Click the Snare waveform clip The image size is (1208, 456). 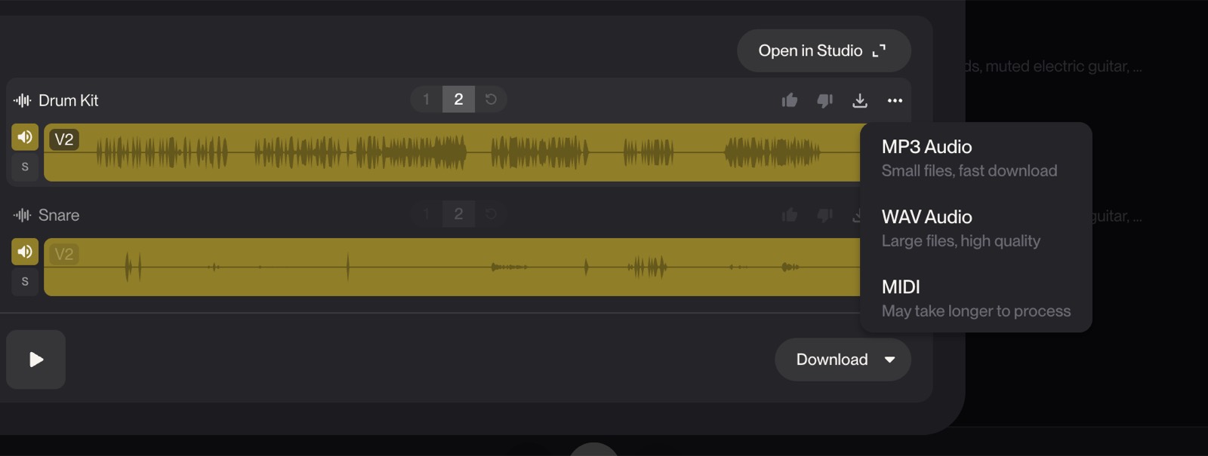coord(451,267)
